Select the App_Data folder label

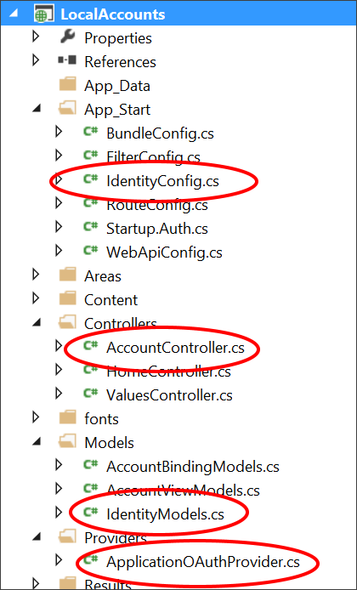click(117, 86)
